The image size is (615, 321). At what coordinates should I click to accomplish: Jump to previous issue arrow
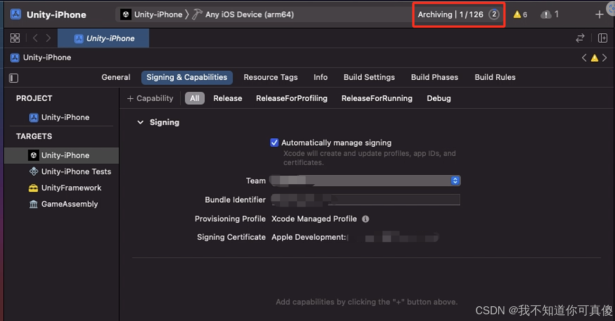pos(584,57)
